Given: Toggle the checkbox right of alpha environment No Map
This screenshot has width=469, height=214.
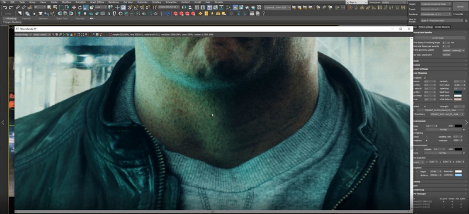Looking at the screenshot, I should pos(464,153).
